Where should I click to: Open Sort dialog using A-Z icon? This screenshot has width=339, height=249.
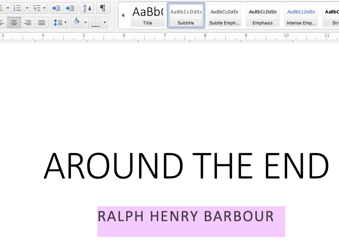pyautogui.click(x=86, y=8)
